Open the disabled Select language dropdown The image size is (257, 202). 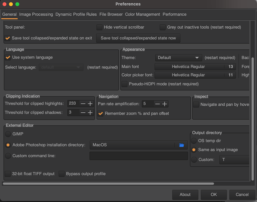click(x=61, y=67)
